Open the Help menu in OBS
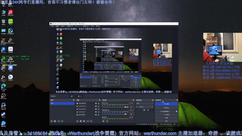The image size is (242, 136). [x=98, y=26]
